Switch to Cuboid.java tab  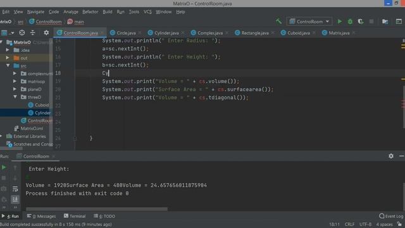(298, 33)
